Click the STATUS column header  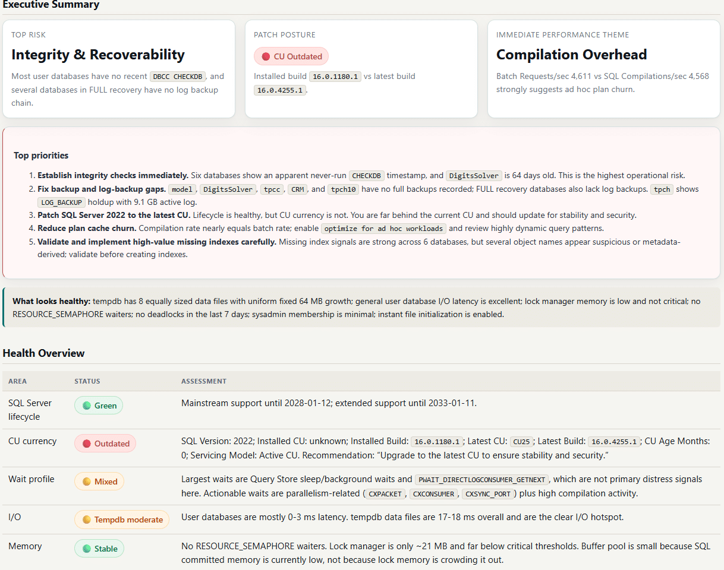point(87,381)
